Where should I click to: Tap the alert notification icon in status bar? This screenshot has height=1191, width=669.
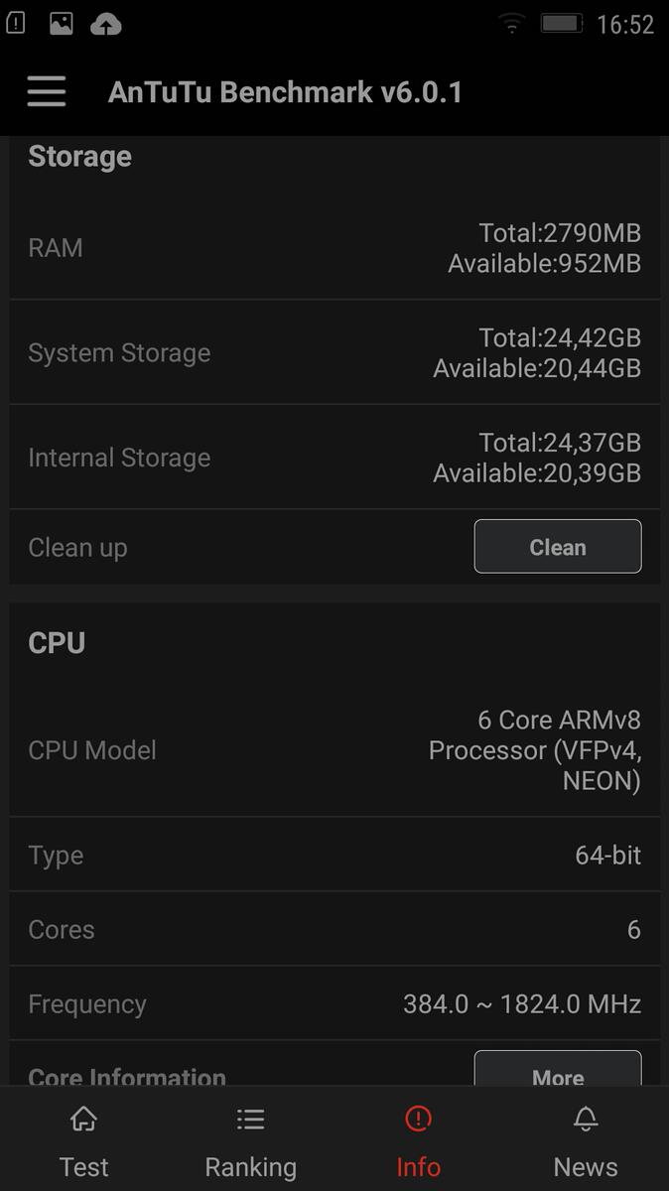[x=16, y=24]
